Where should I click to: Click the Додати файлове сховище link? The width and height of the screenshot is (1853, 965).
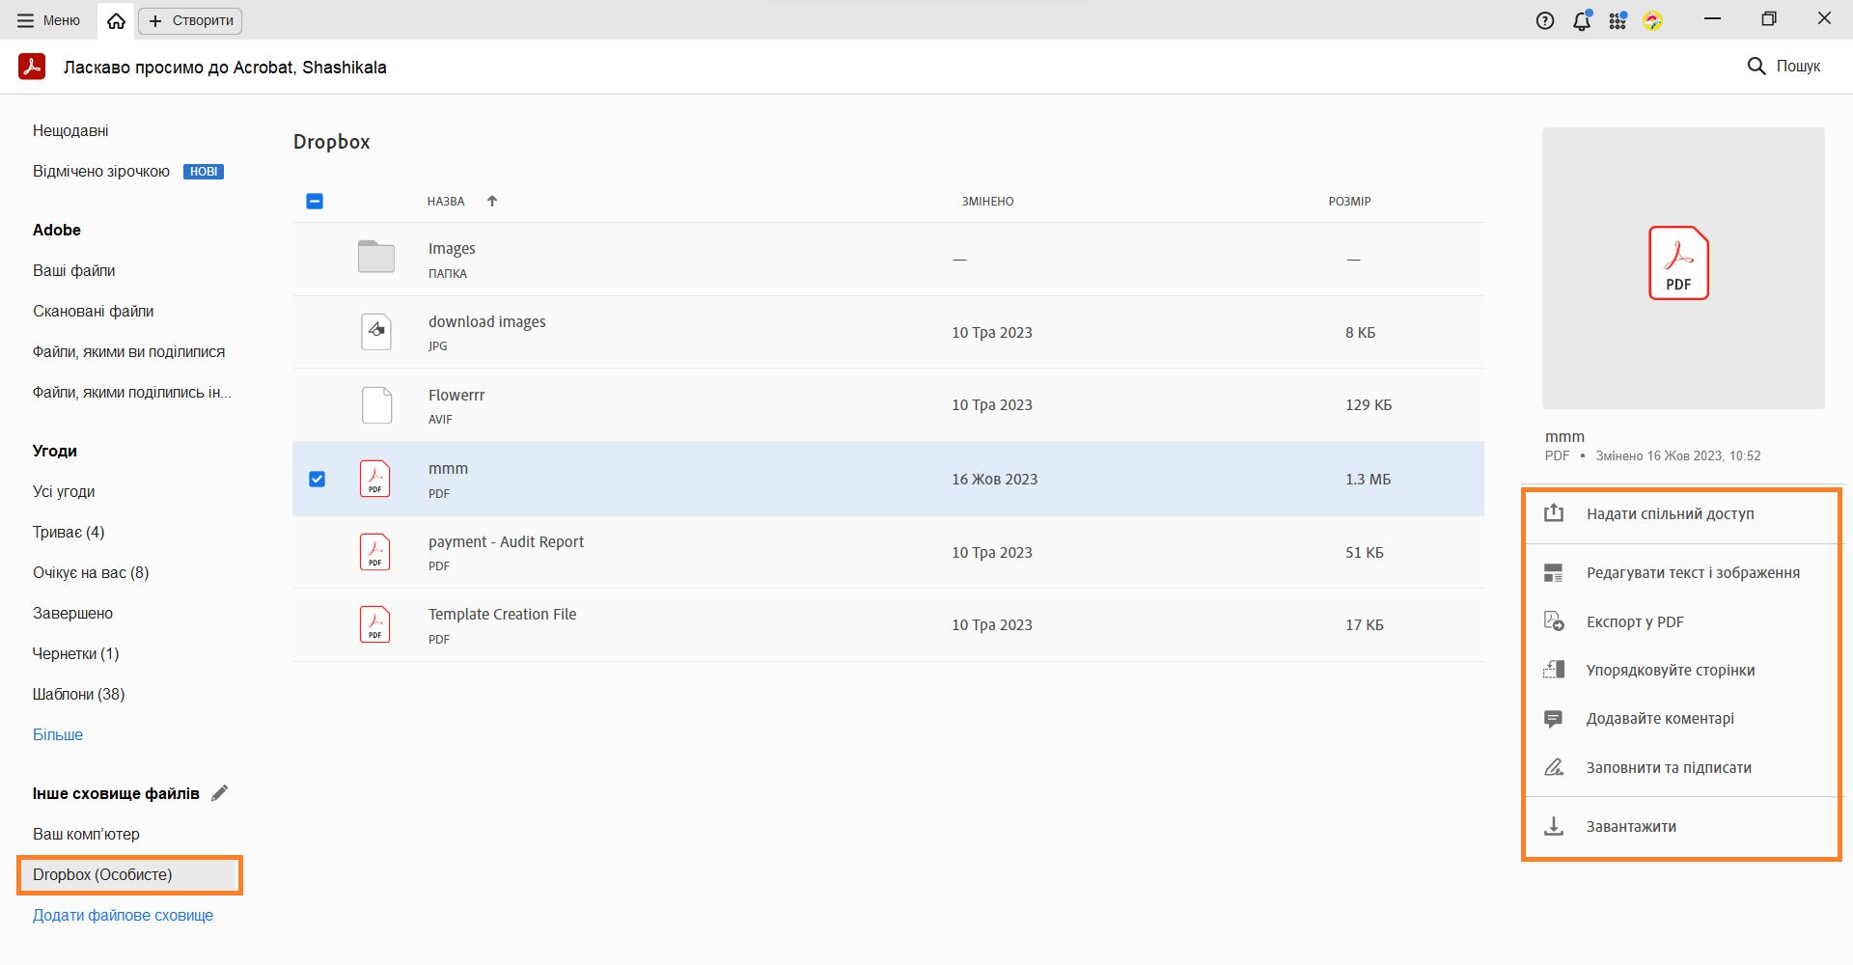pyautogui.click(x=123, y=915)
